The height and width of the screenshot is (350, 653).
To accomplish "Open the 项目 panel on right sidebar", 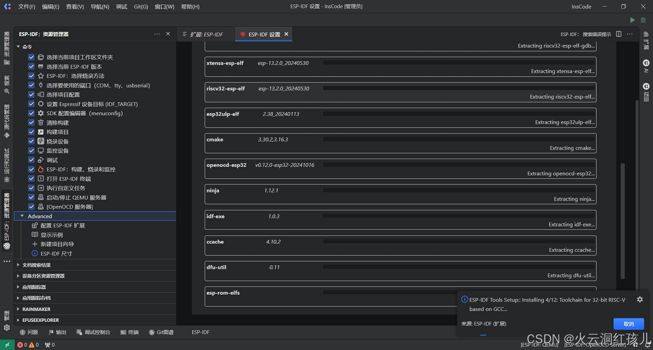I will tap(646, 92).
